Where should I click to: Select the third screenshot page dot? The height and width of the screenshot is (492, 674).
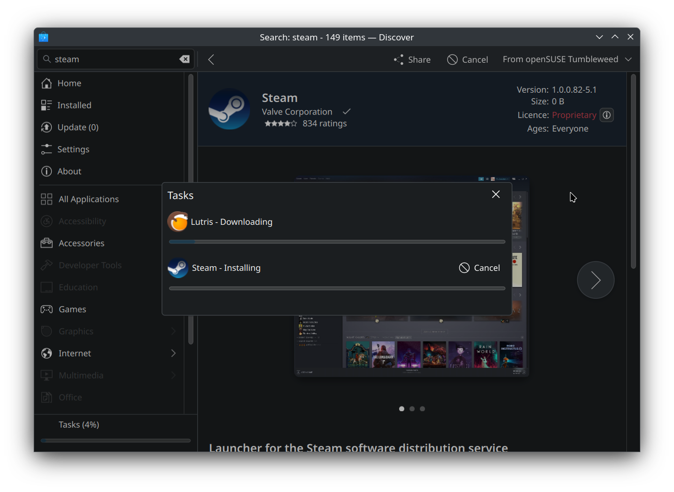pos(422,409)
